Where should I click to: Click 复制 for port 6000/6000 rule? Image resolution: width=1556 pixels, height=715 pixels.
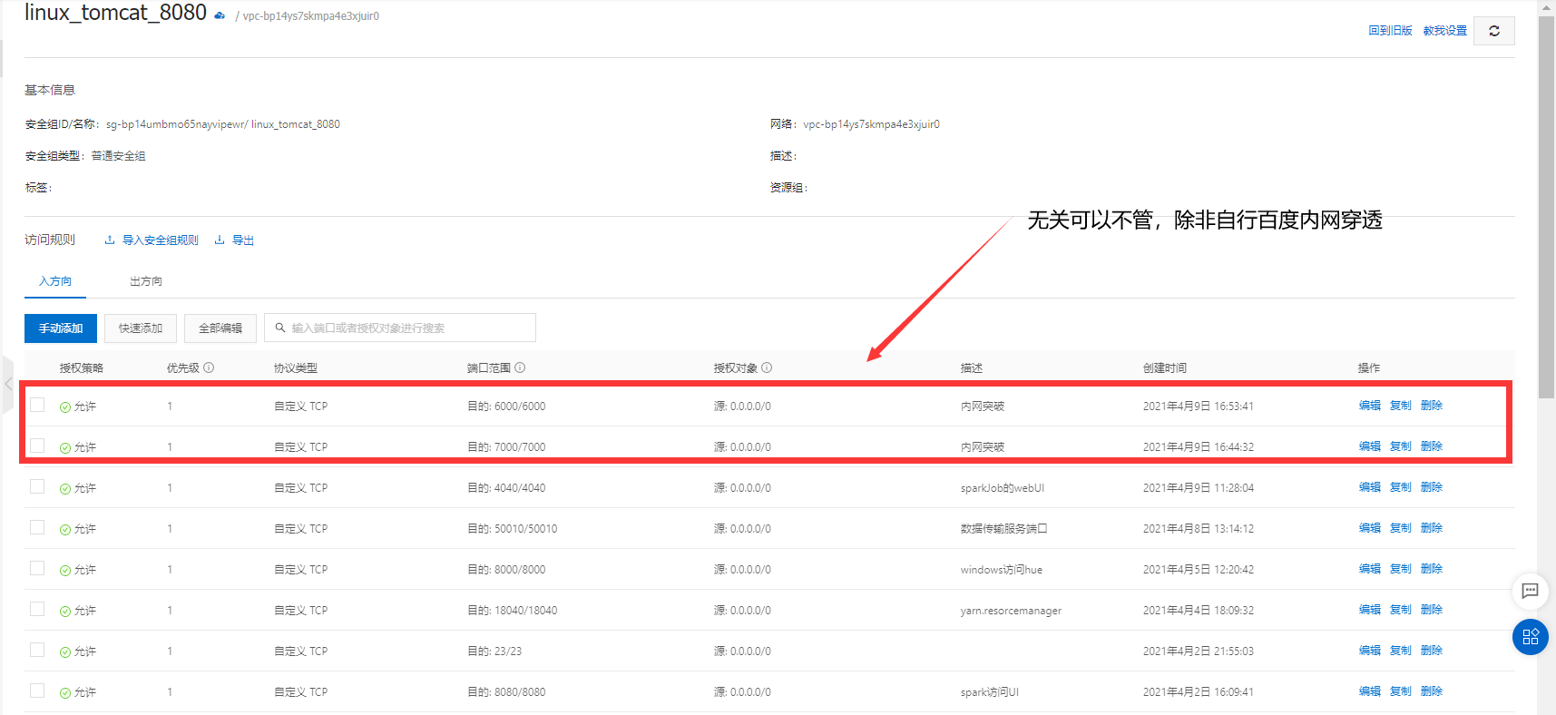[x=1401, y=406]
